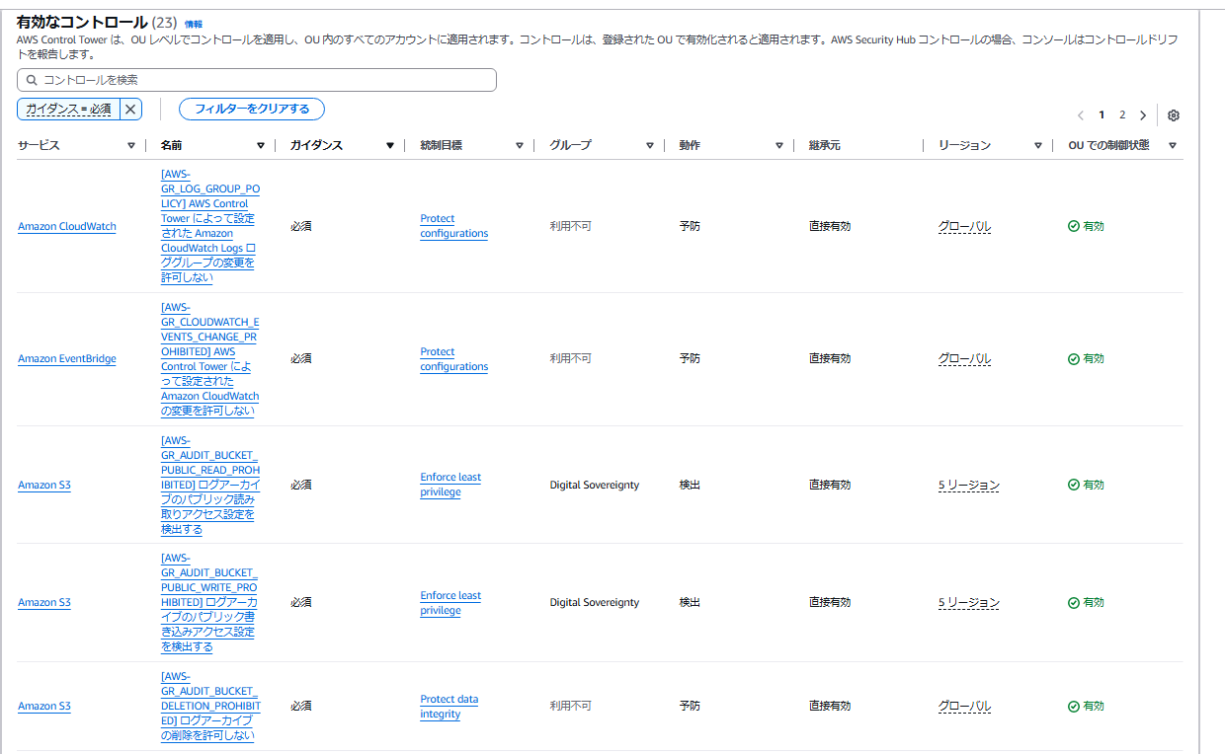Image resolution: width=1225 pixels, height=754 pixels.
Task: Open AWS-GR_AUDIT_BUCKET_DELETION_PROHIBITED control link
Action: (210, 706)
